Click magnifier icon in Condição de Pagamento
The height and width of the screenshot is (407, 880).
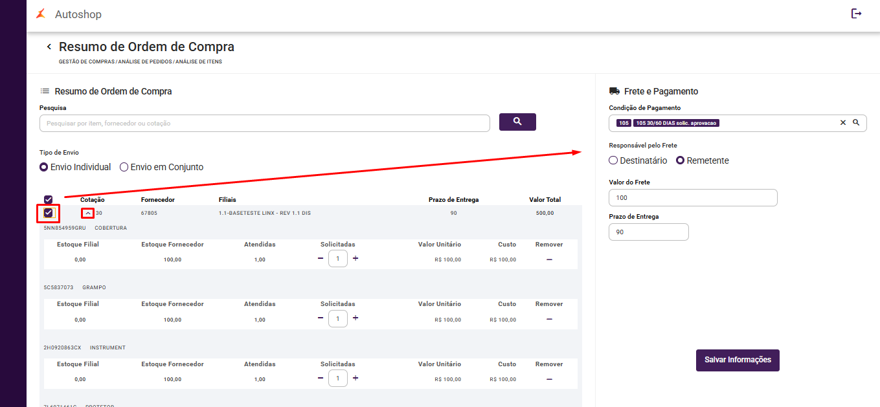click(856, 123)
